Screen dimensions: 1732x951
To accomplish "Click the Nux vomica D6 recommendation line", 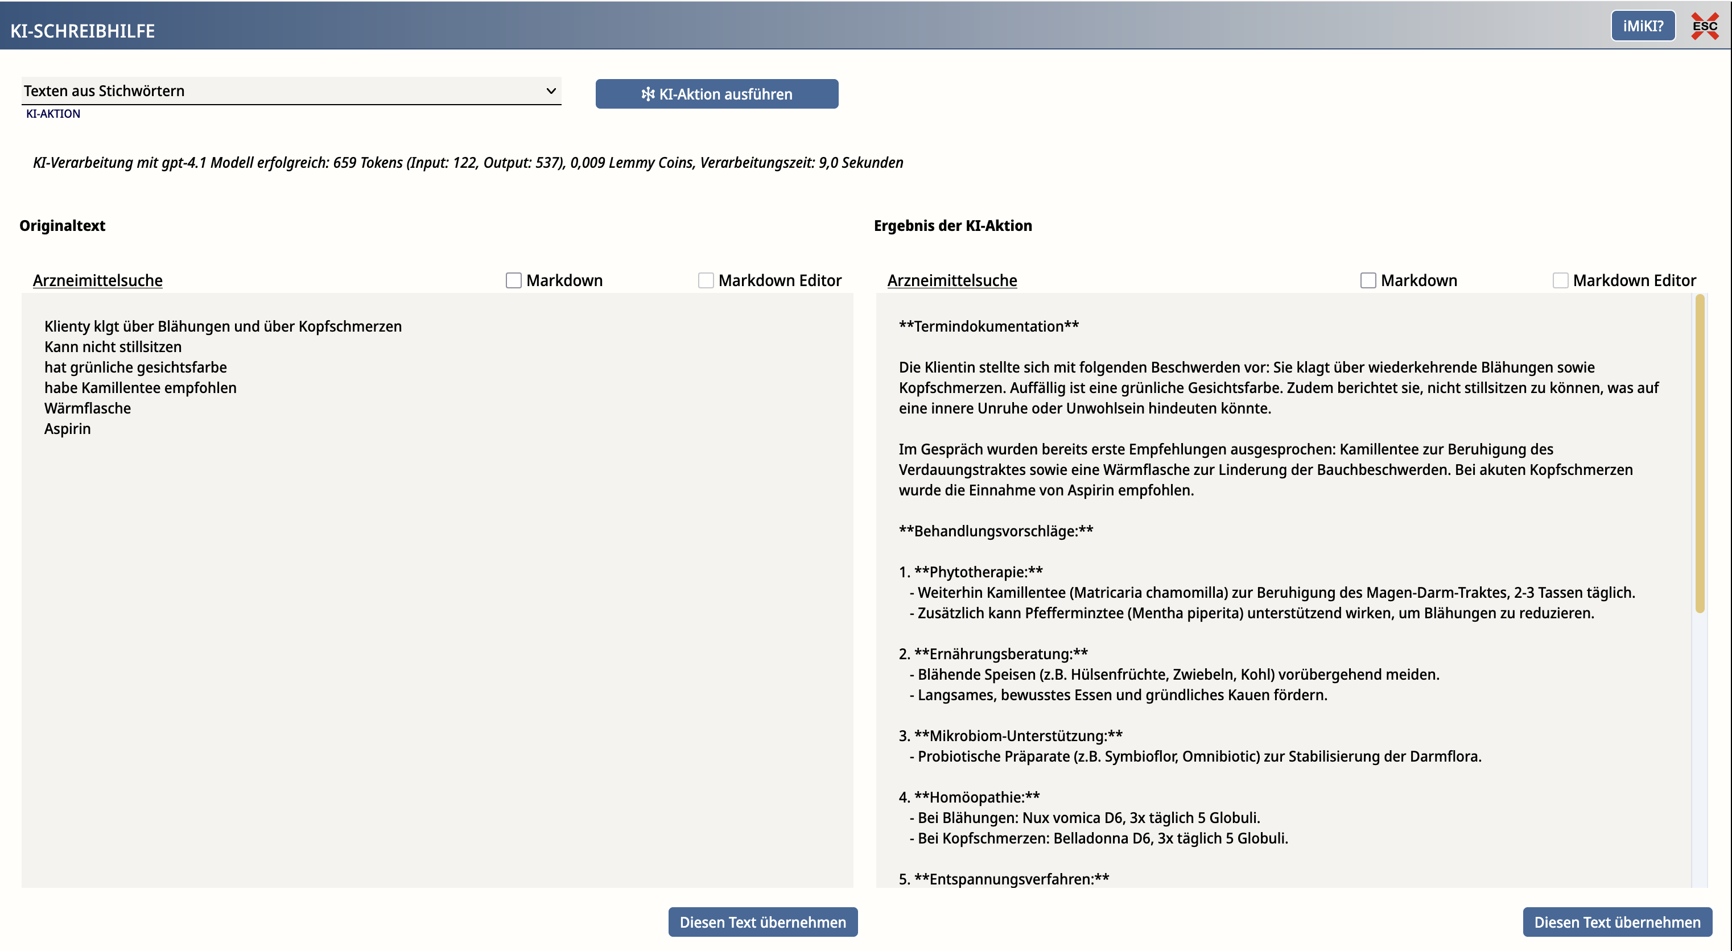I will [1084, 818].
